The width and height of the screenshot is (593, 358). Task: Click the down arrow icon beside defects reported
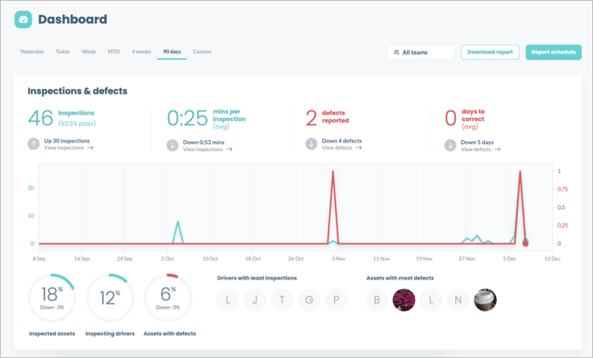tap(312, 144)
